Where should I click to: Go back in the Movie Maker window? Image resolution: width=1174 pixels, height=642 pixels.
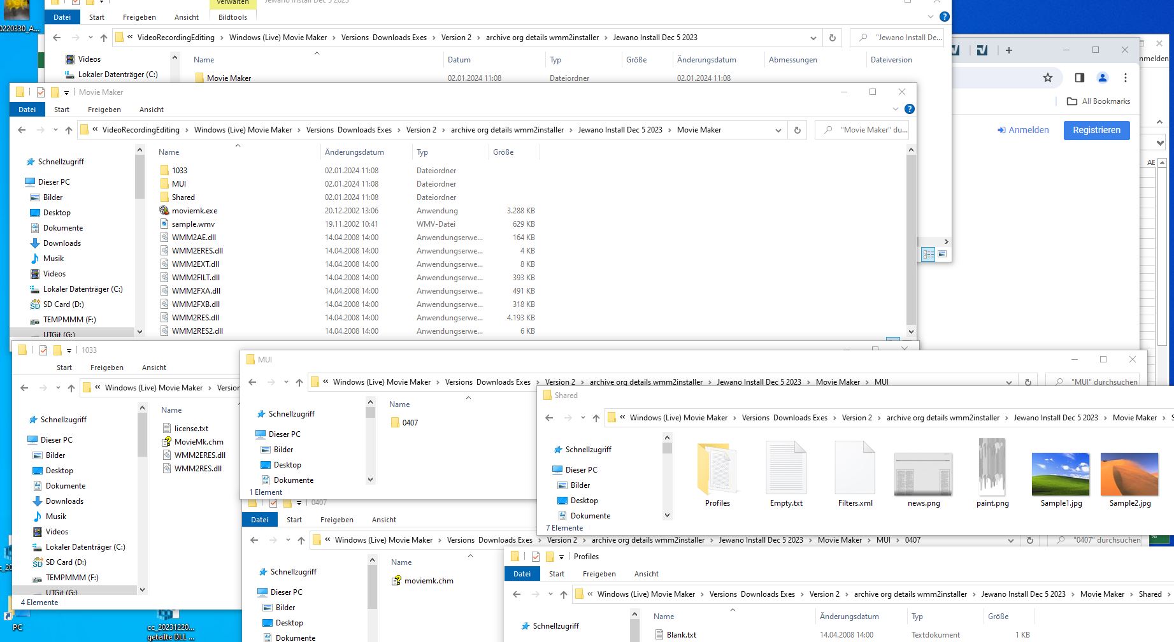tap(22, 130)
